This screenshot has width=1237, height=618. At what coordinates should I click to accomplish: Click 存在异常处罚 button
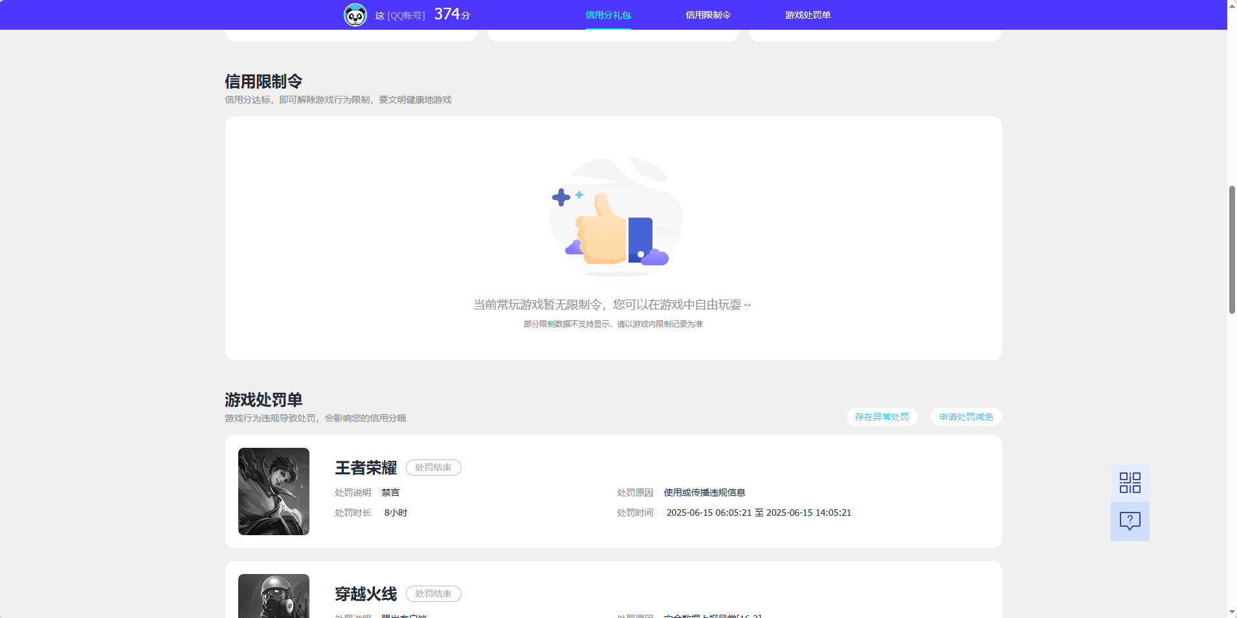(882, 417)
